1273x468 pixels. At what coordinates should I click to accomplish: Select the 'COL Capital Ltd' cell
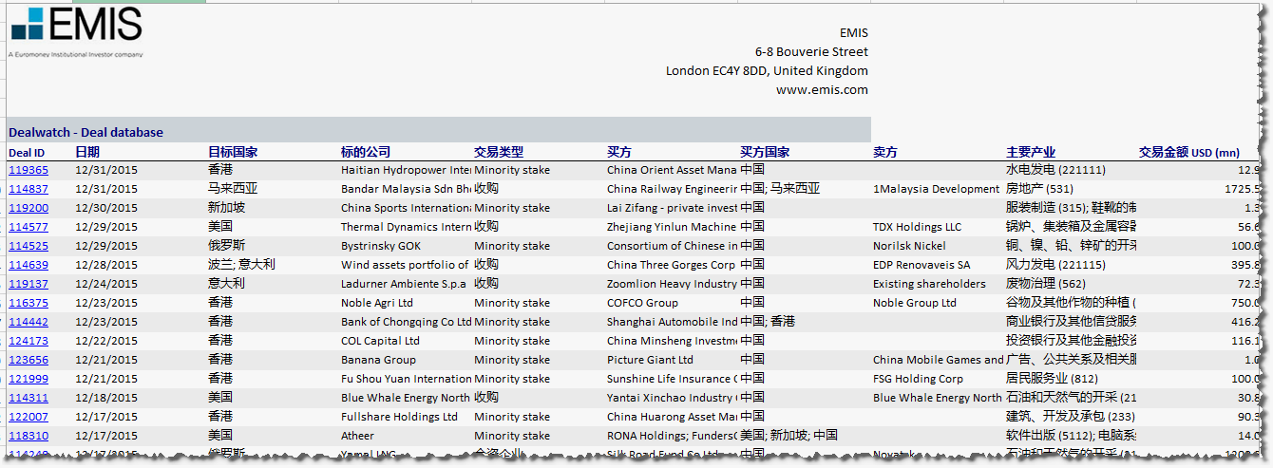click(380, 341)
